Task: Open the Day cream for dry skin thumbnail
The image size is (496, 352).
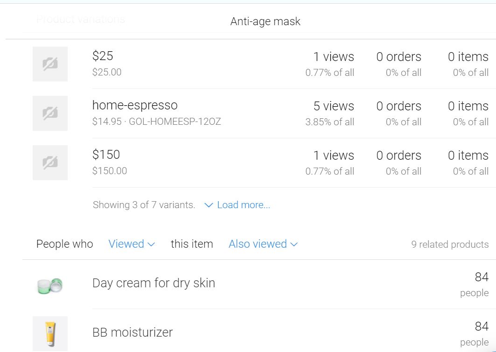Action: coord(50,285)
